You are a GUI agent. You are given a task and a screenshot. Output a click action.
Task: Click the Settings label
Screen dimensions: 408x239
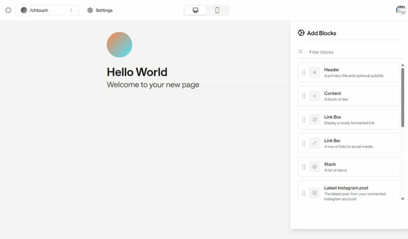[x=104, y=10]
